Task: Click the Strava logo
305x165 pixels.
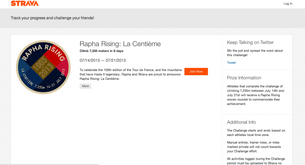Action: click(x=25, y=3)
